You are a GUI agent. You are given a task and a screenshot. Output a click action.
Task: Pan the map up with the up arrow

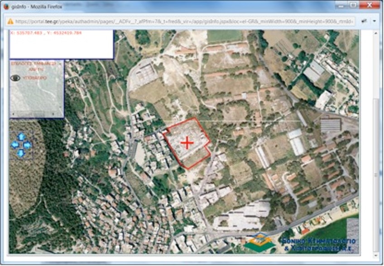pyautogui.click(x=21, y=137)
